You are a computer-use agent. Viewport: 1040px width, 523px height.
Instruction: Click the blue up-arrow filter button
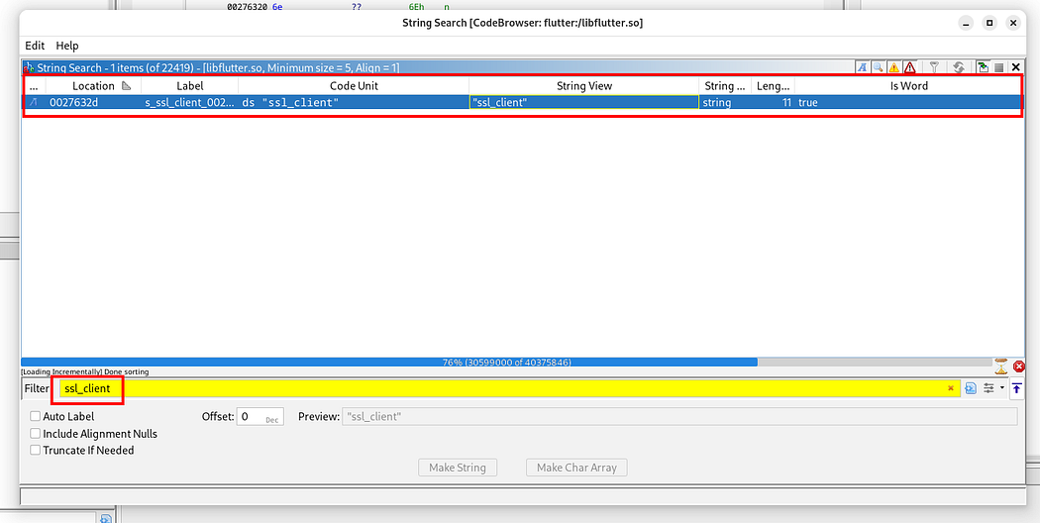(1016, 389)
